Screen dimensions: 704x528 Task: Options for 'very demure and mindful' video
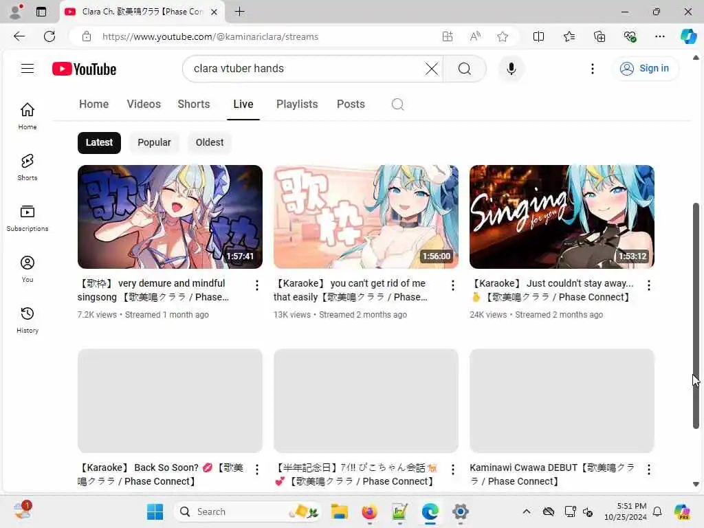[257, 285]
